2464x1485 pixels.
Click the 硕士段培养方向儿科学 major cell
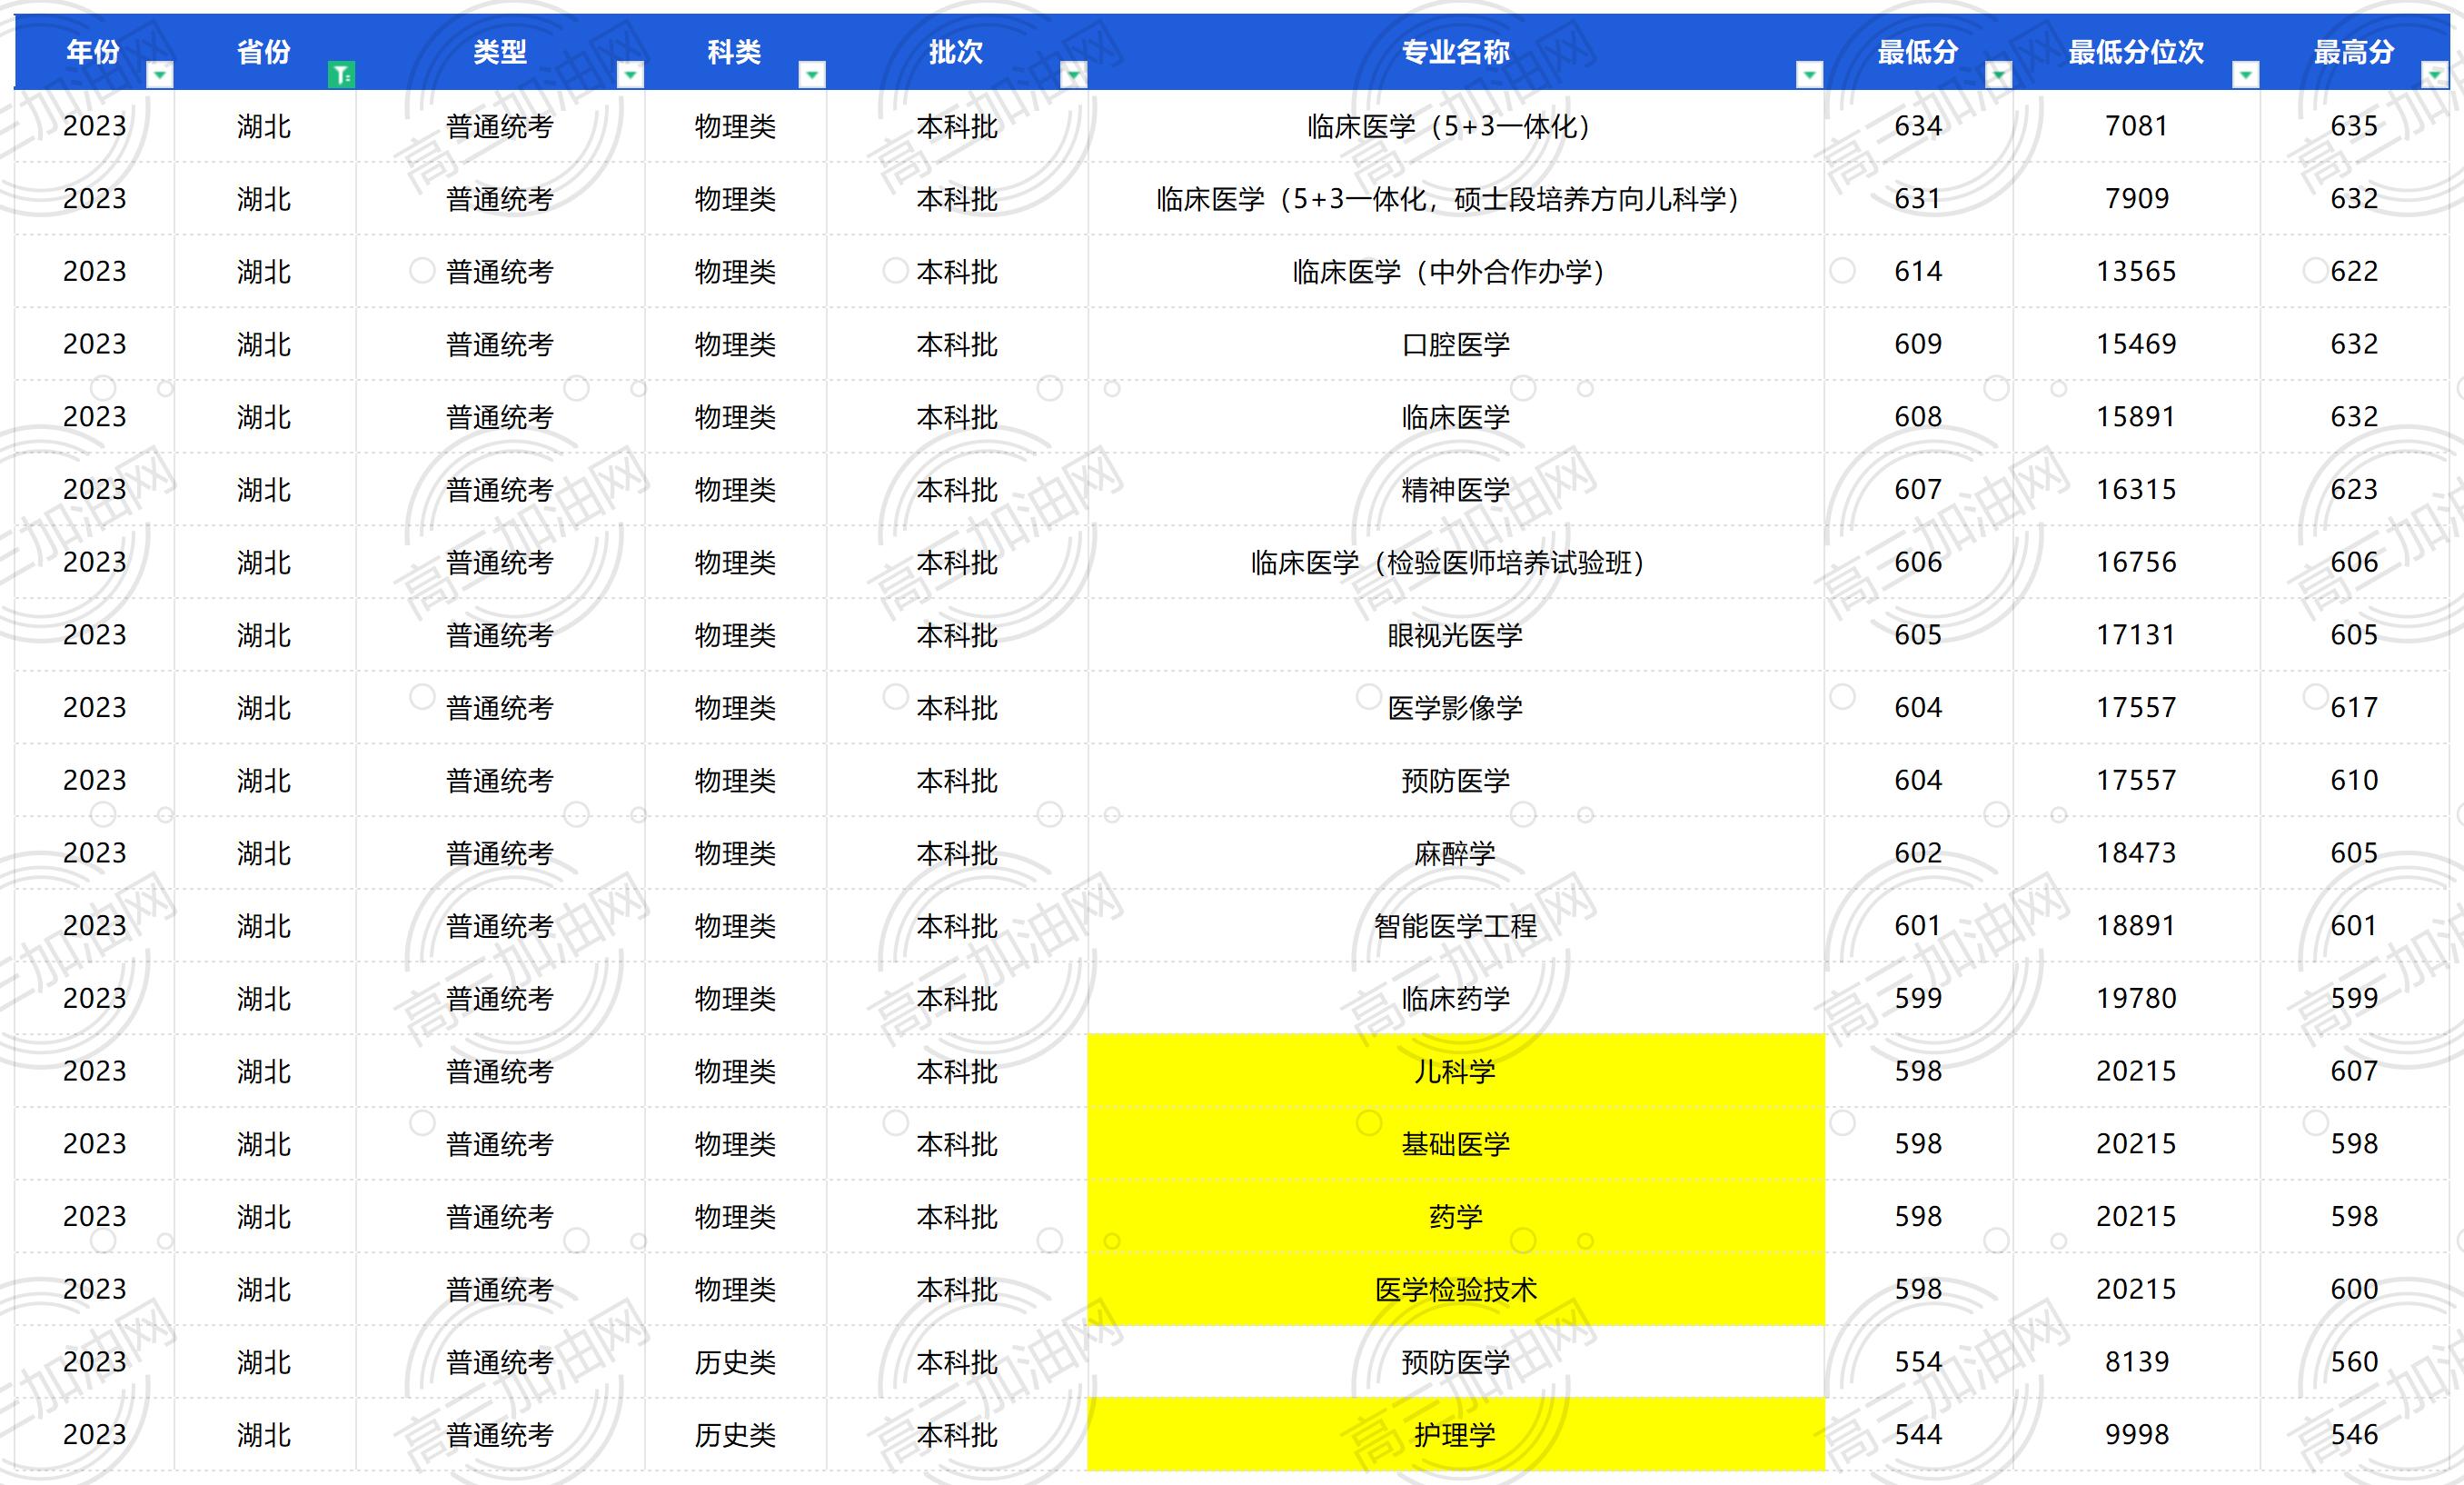1456,199
